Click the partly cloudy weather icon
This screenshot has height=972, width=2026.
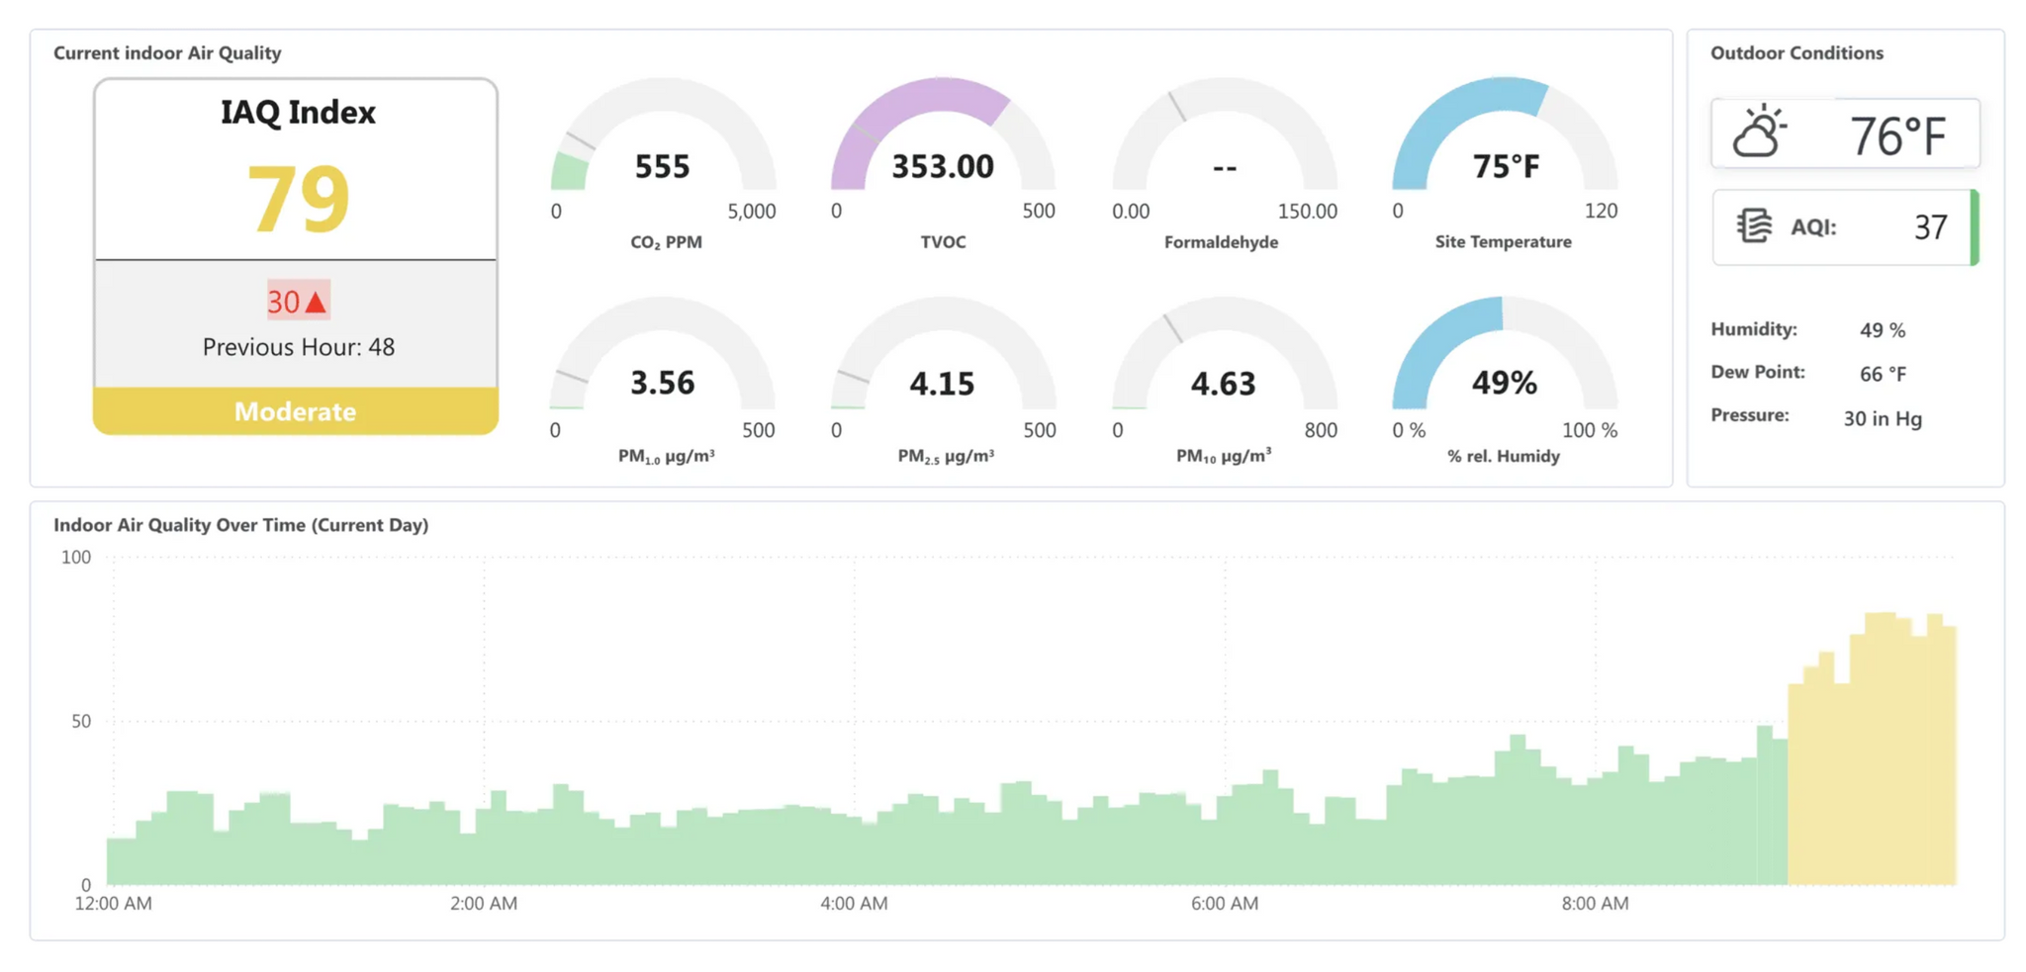[x=1759, y=133]
